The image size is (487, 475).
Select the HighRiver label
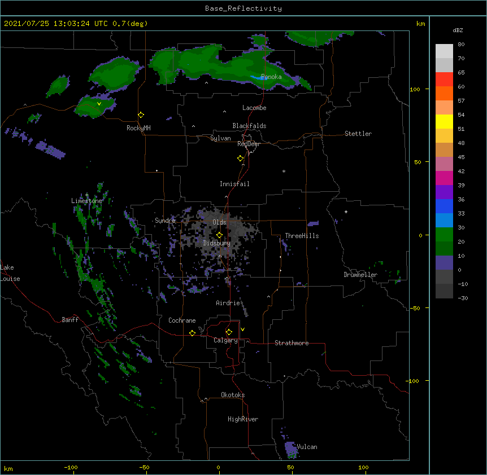tap(243, 419)
